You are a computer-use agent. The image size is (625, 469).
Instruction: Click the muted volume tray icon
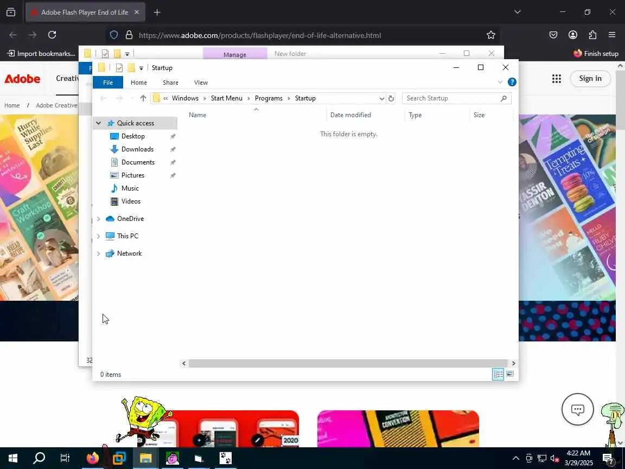[554, 458]
